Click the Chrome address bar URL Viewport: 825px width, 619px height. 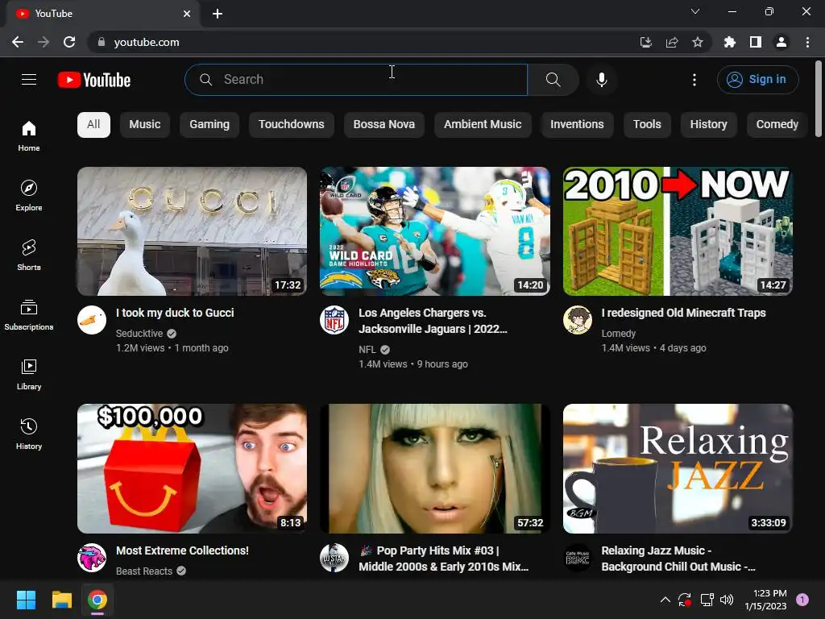tap(147, 42)
